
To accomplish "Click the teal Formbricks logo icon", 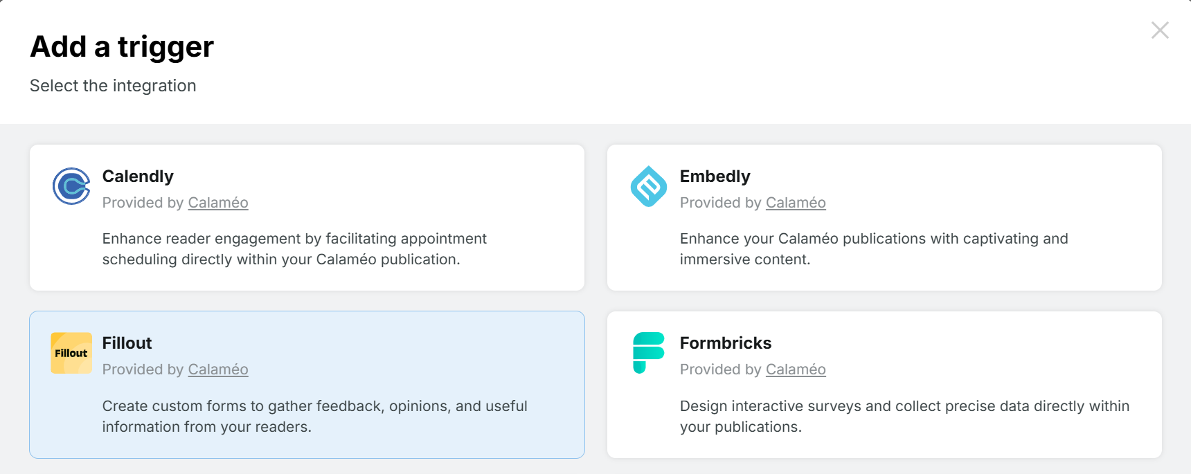I will 649,353.
